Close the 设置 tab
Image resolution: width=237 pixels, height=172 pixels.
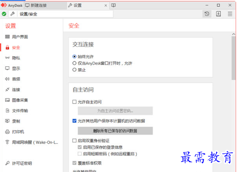pyautogui.click(x=106, y=6)
